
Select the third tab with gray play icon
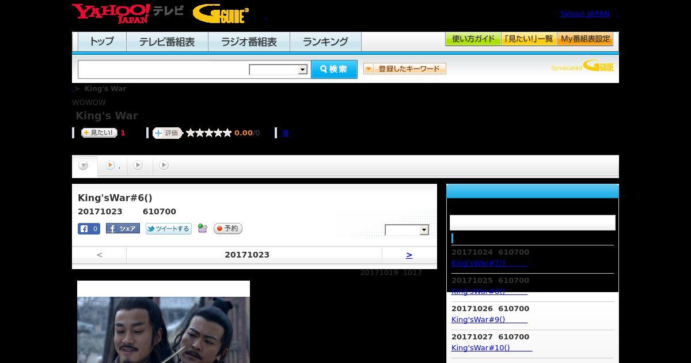(138, 165)
